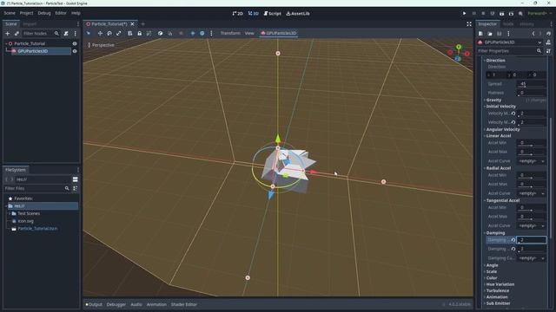The height and width of the screenshot is (312, 556).
Task: Switch to the History tab
Action: click(527, 24)
